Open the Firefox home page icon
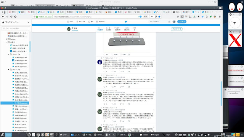Screen dimensions: 244x137 pyautogui.click(x=15, y=17)
